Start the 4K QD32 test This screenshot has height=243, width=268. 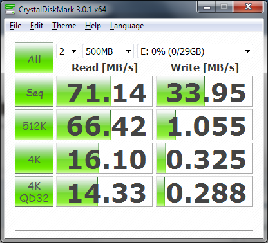[34, 192]
